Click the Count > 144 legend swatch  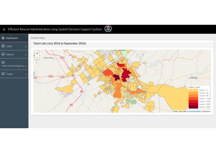193,99
